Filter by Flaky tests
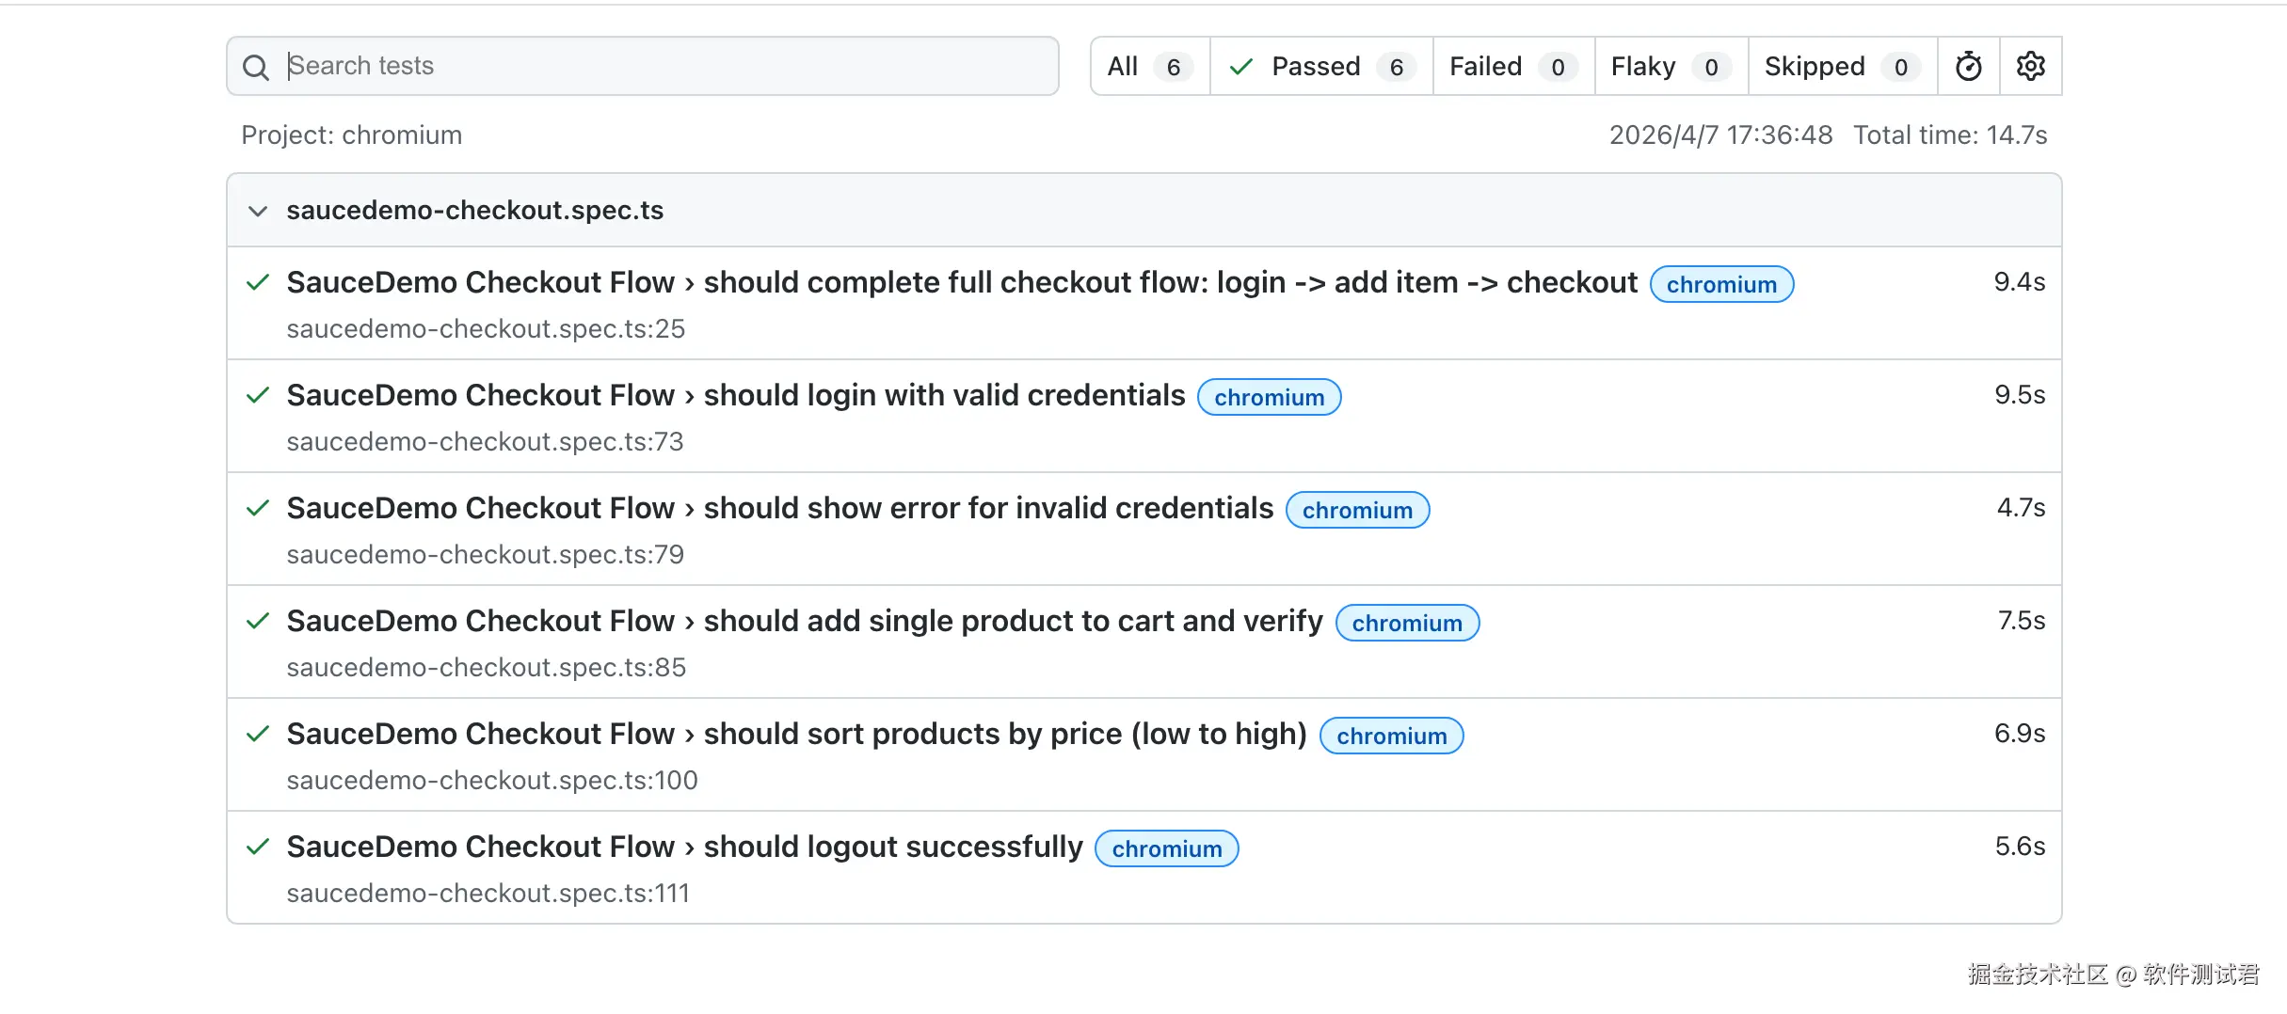The width and height of the screenshot is (2287, 1014). pyautogui.click(x=1671, y=67)
